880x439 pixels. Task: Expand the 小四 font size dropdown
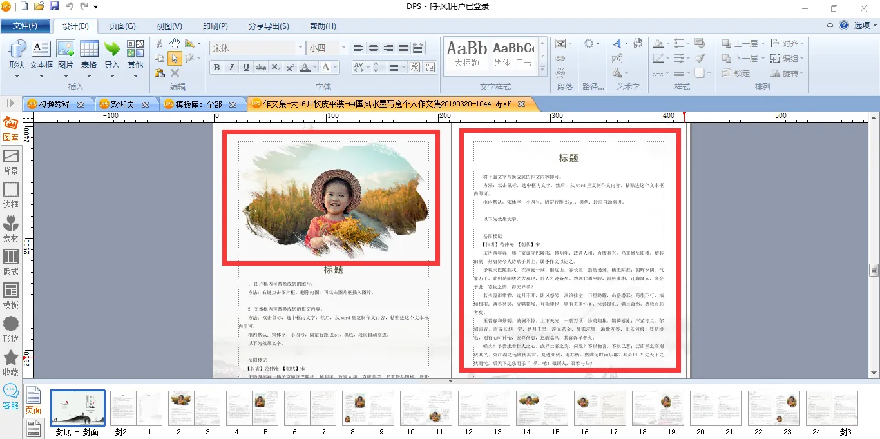(343, 48)
